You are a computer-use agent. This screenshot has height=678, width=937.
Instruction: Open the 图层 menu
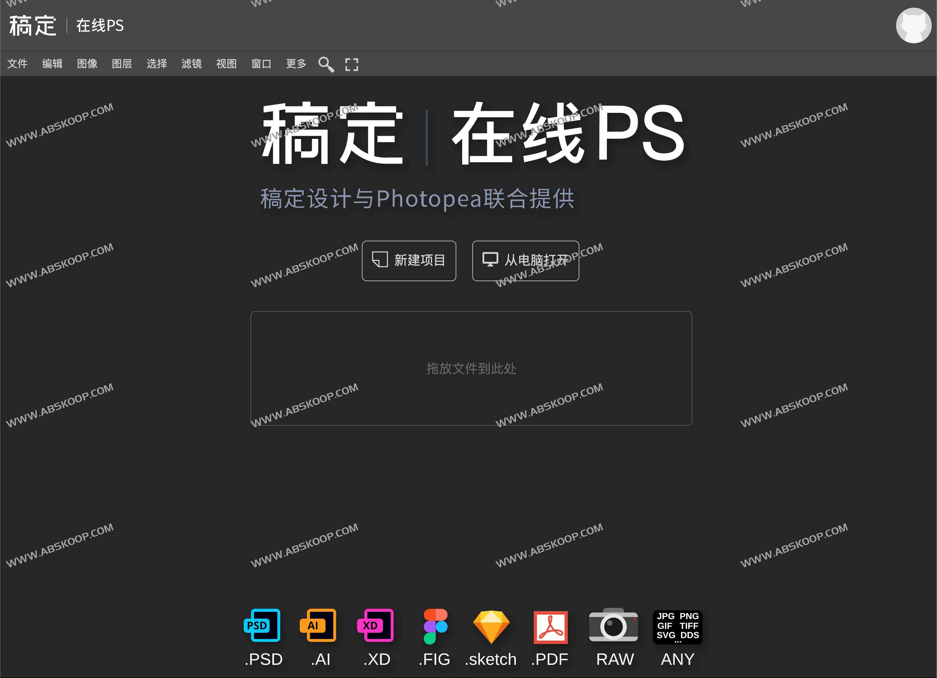pos(122,64)
